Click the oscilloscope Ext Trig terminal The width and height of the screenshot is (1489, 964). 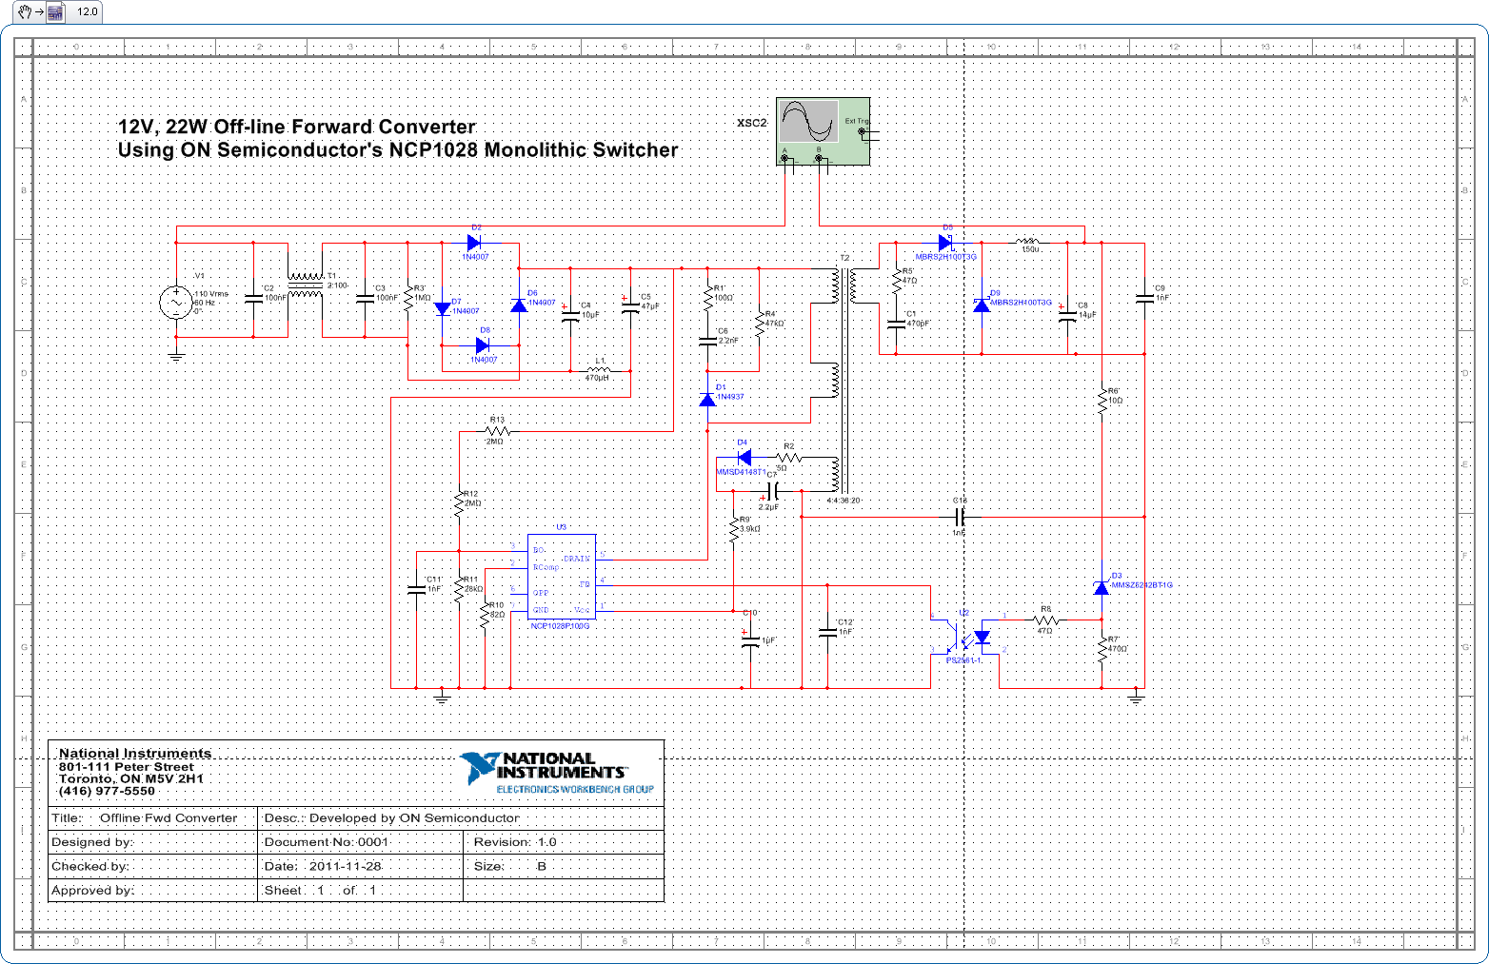[864, 132]
